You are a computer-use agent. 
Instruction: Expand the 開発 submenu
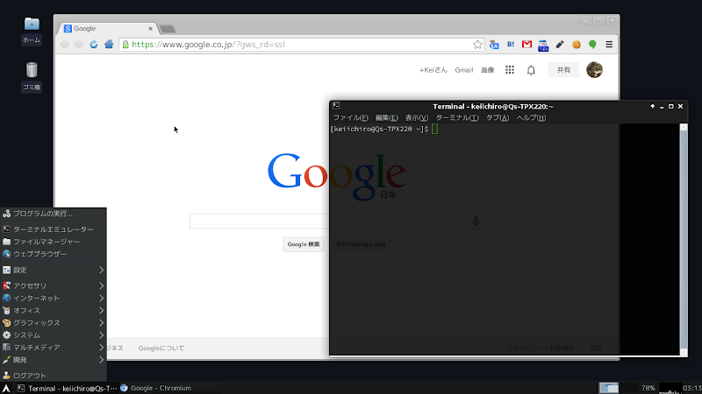(54, 360)
